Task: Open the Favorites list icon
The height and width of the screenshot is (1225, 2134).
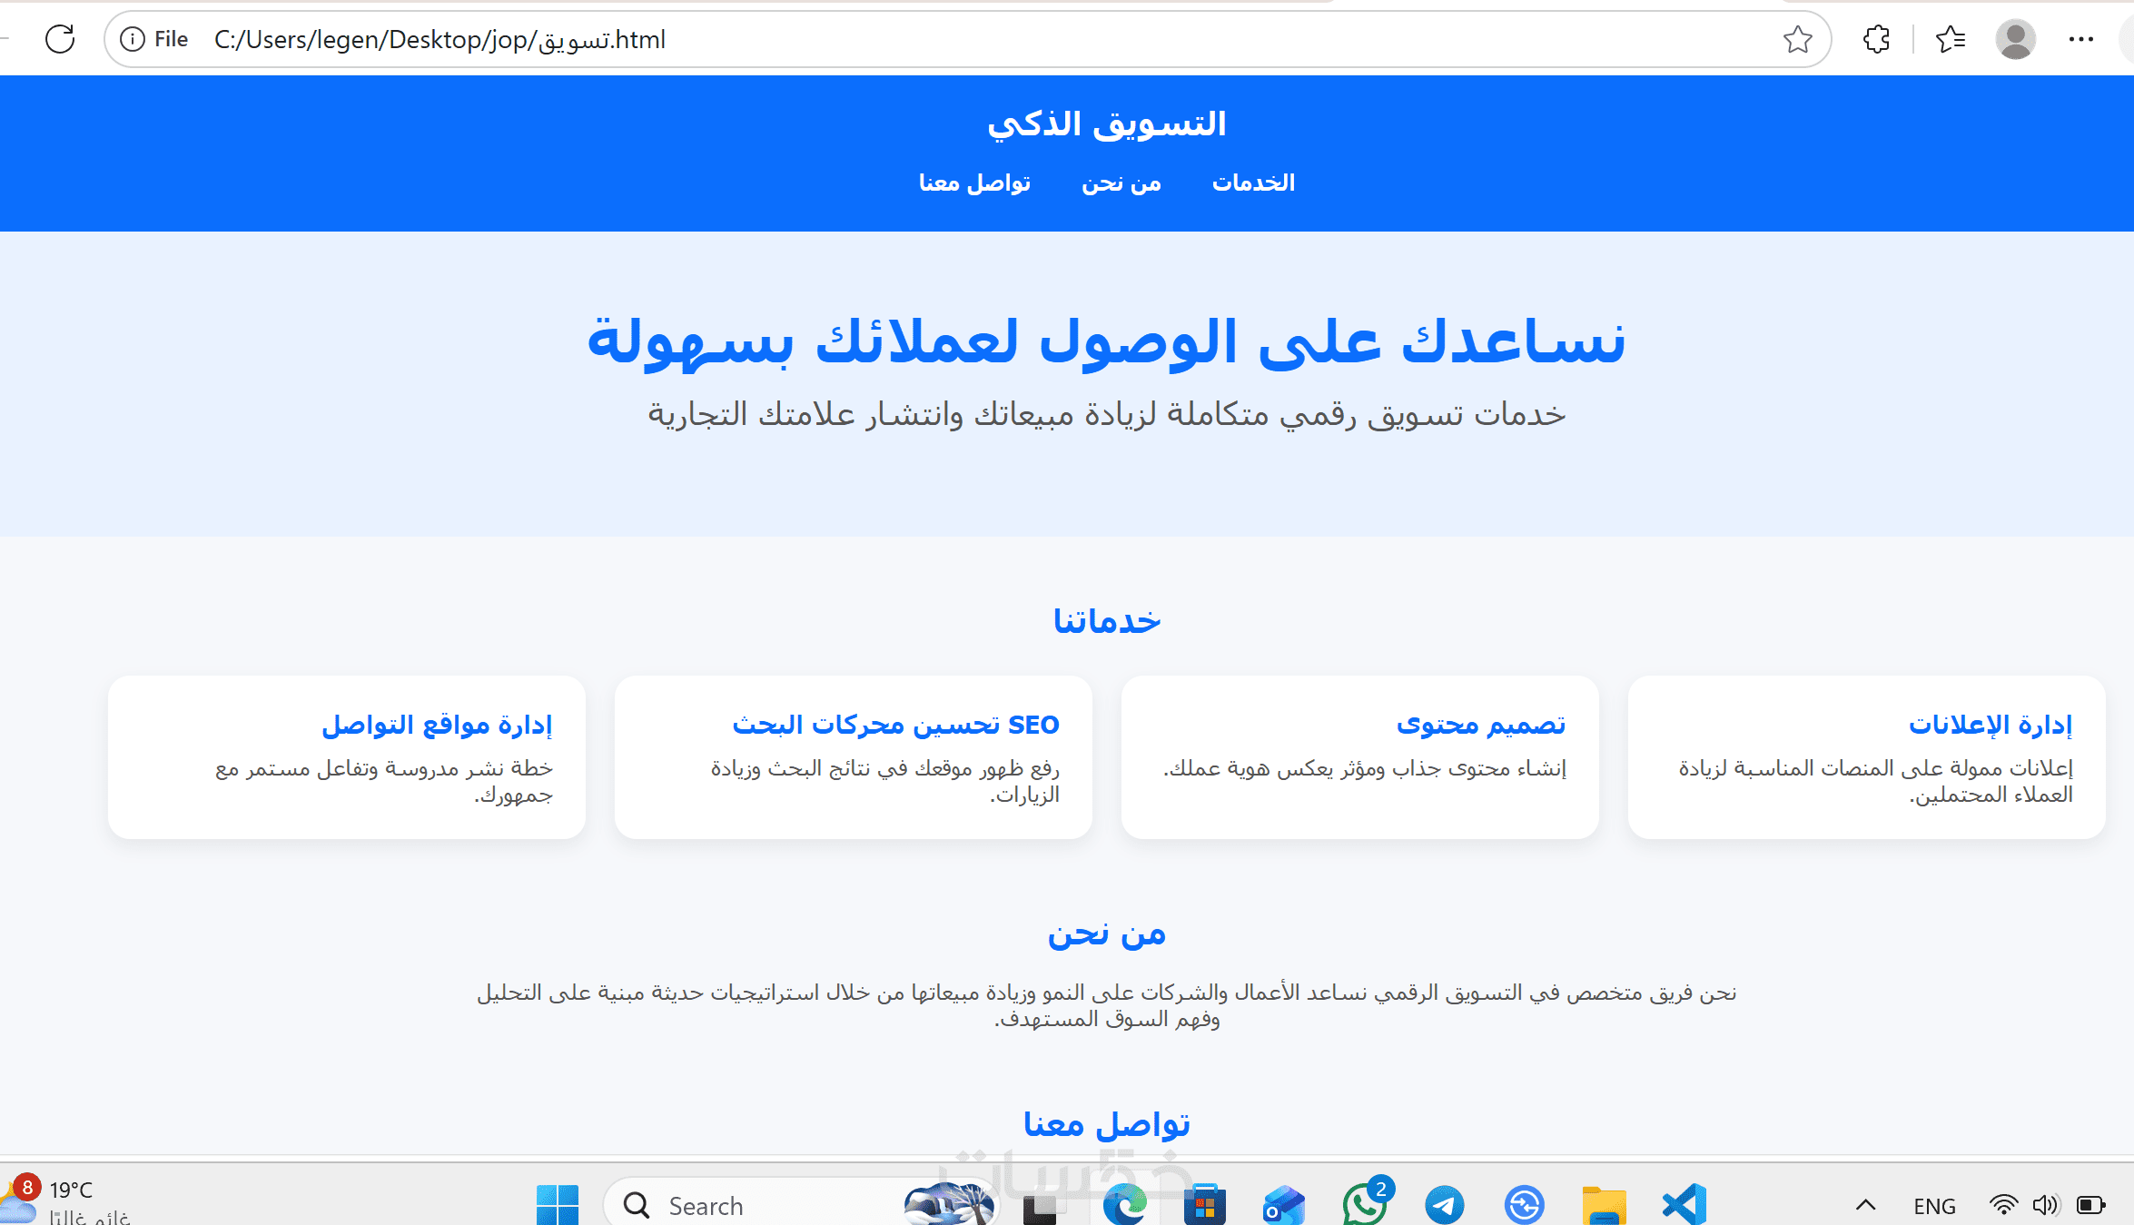Action: pyautogui.click(x=1950, y=39)
